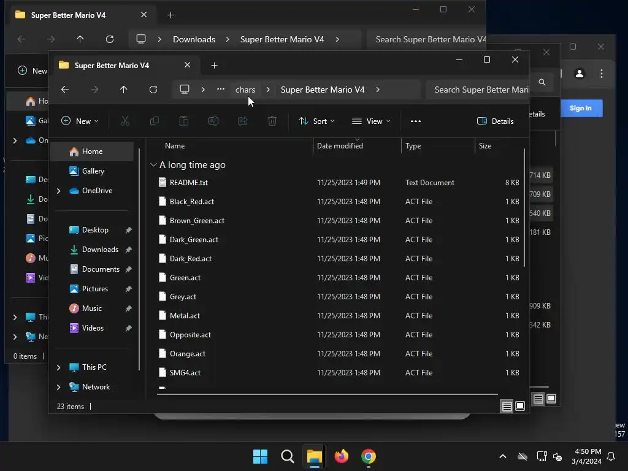
Task: Switch to large thumbnails view in status bar
Action: coord(520,406)
